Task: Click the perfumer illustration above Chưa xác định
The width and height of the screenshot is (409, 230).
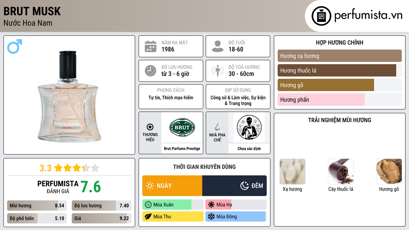Action: (x=249, y=127)
